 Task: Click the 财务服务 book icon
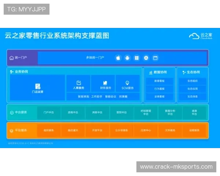pyautogui.click(x=105, y=83)
